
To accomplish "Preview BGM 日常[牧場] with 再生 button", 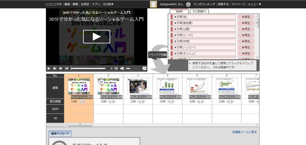I will [x=246, y=41].
